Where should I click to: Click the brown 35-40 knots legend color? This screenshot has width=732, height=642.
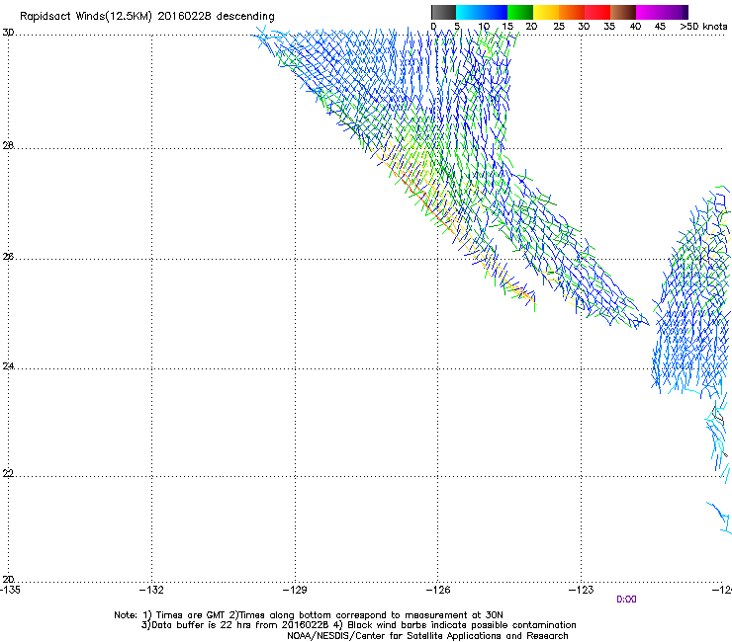[623, 12]
